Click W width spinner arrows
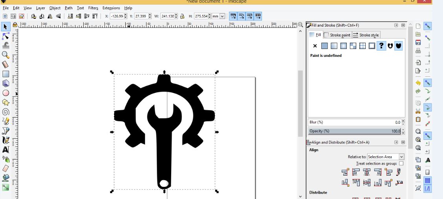Screen dimensions: 443x199 [176, 16]
